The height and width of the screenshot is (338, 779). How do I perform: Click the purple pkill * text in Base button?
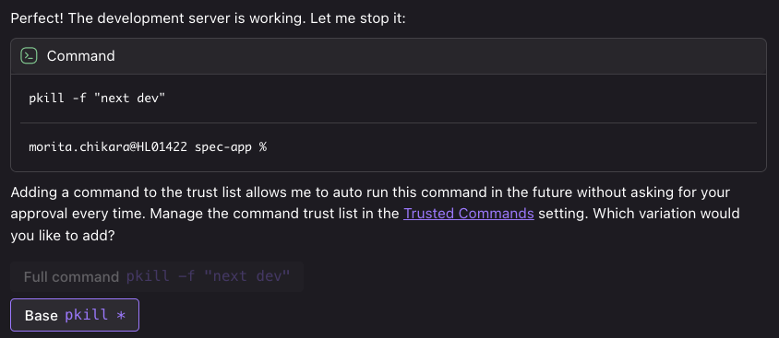coord(95,315)
